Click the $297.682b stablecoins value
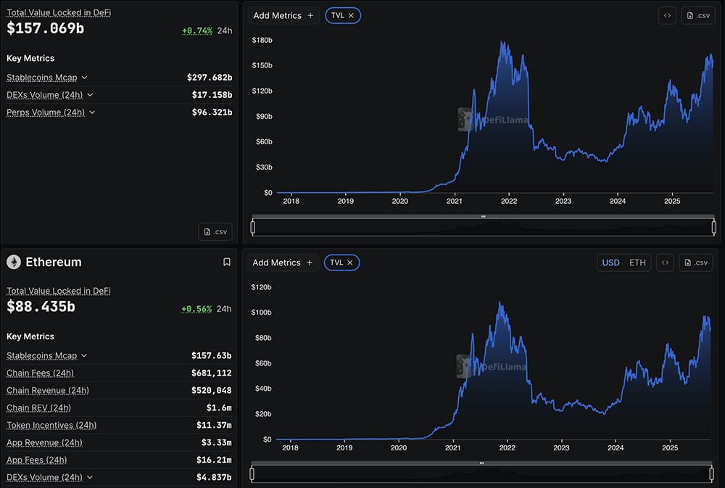 tap(210, 78)
